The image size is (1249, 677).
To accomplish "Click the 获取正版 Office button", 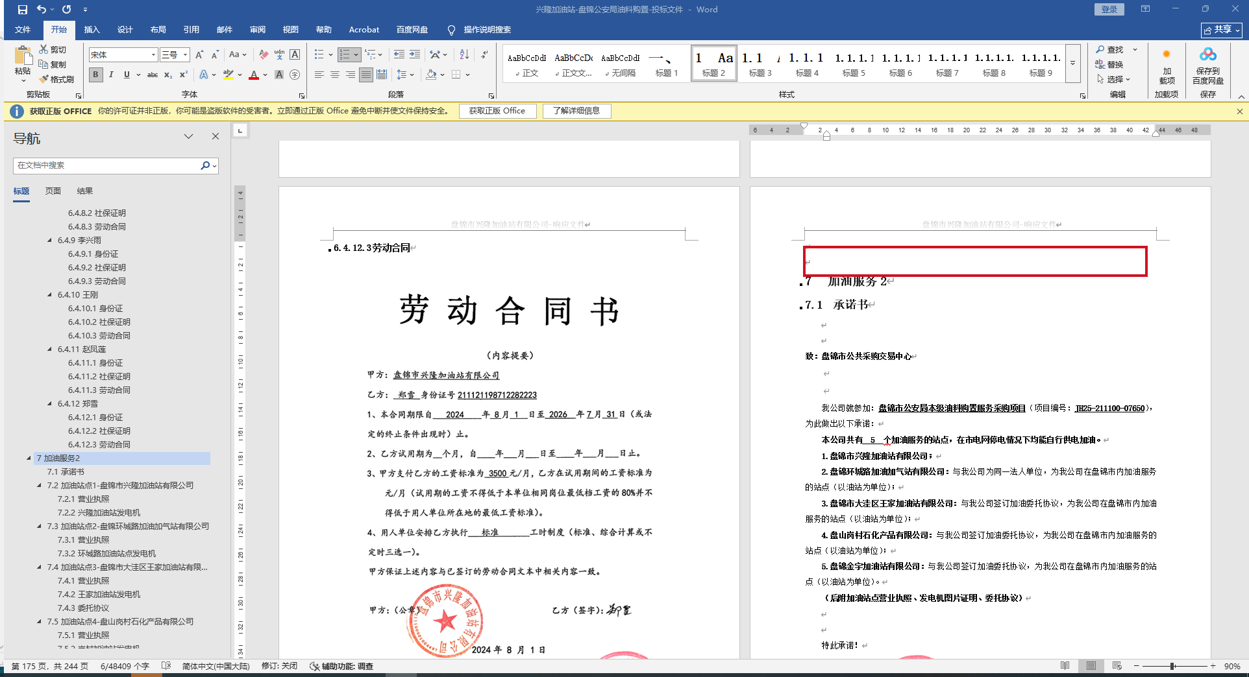I will pos(497,111).
